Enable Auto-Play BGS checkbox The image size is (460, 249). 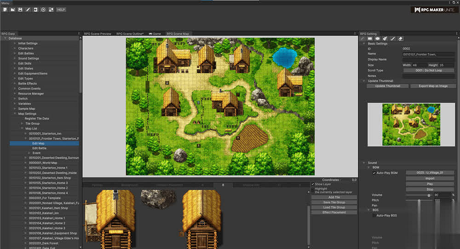[374, 215]
